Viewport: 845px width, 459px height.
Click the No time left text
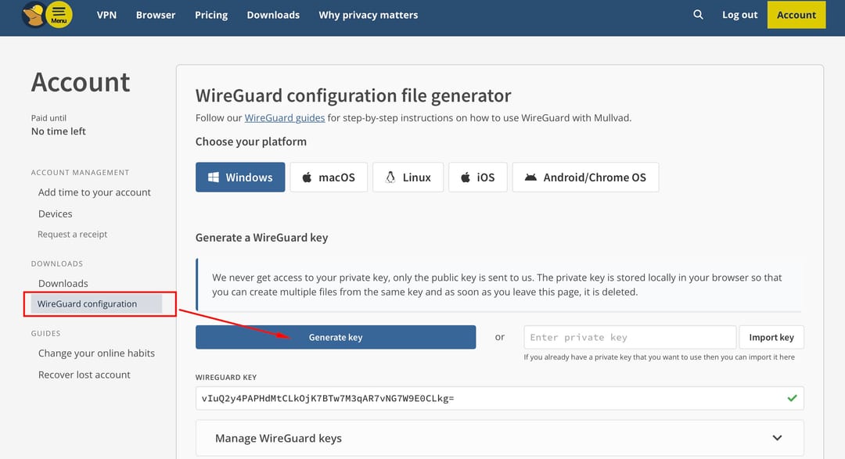click(x=58, y=131)
